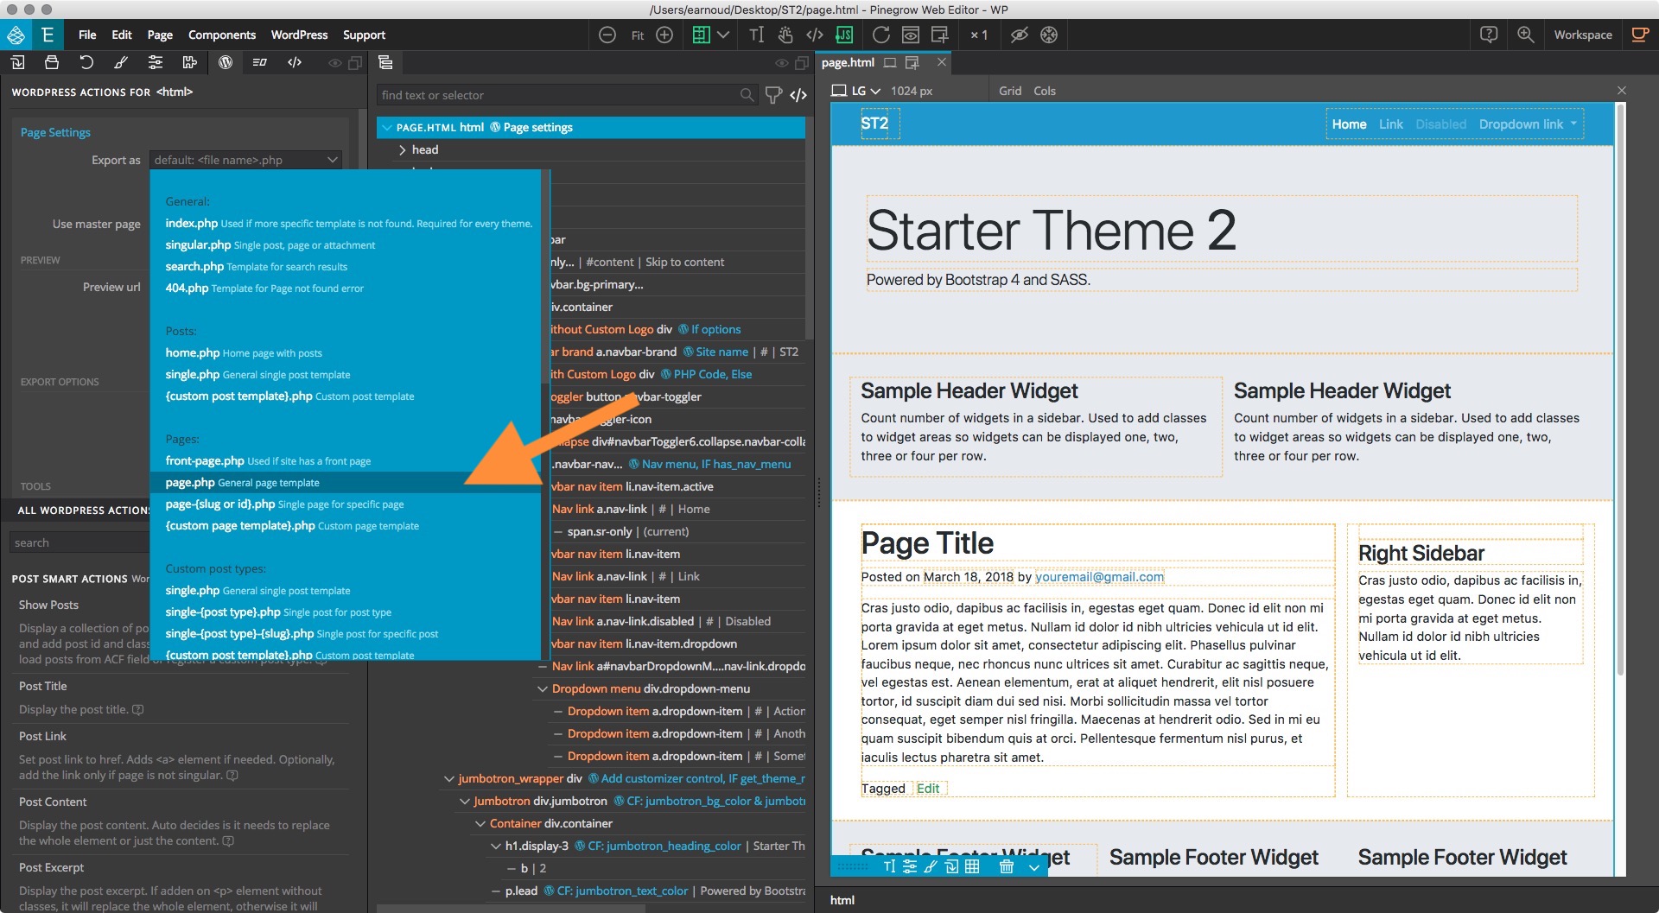Open the LG device size dropdown
The image size is (1659, 913).
(856, 91)
